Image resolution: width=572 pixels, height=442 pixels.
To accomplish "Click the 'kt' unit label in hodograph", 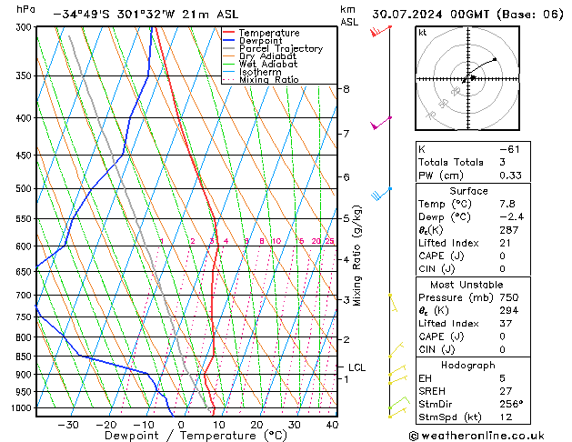I will coord(422,32).
